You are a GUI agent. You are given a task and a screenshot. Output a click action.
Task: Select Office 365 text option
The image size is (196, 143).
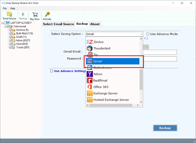pyautogui.click(x=101, y=87)
